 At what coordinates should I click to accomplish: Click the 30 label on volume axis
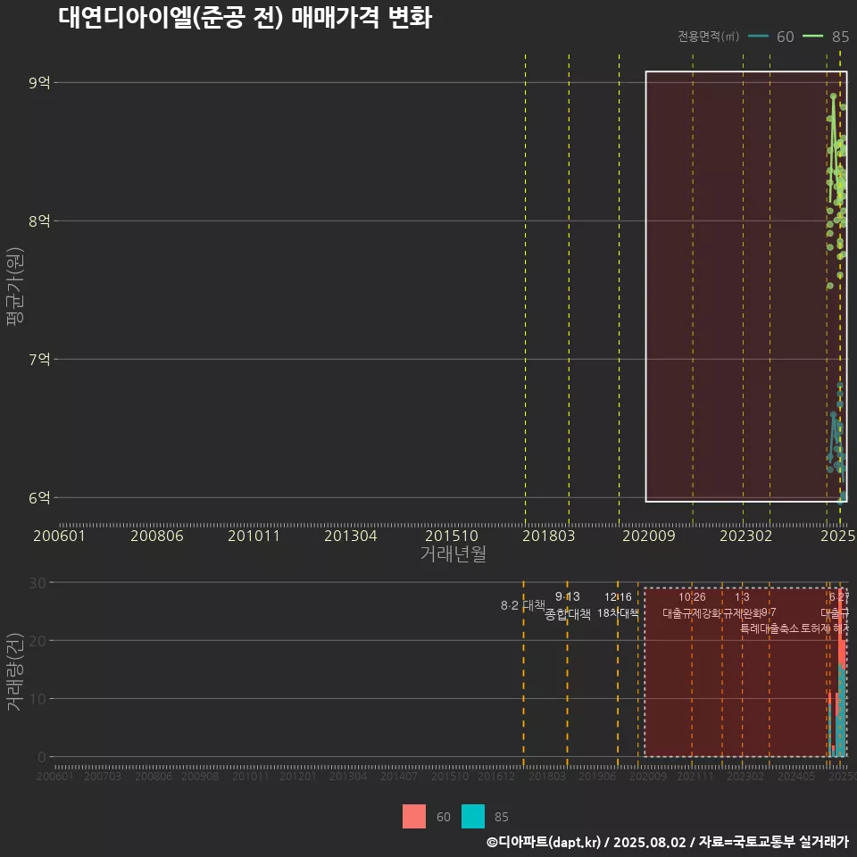tap(37, 583)
